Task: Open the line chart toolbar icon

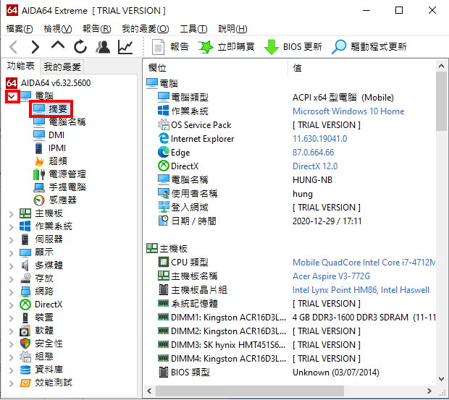Action: [x=125, y=47]
